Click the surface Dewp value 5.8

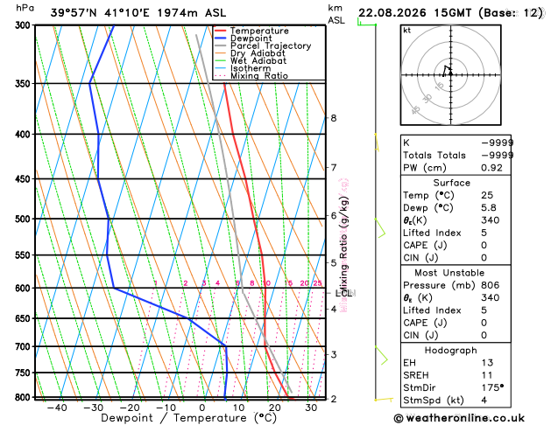[489, 208]
